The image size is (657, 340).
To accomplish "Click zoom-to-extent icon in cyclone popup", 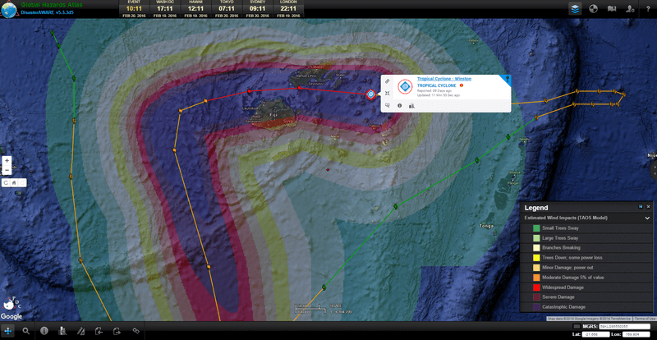I will [x=387, y=93].
